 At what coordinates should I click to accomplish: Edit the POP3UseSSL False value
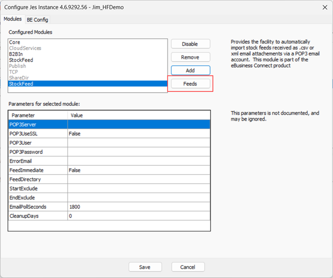(139, 133)
